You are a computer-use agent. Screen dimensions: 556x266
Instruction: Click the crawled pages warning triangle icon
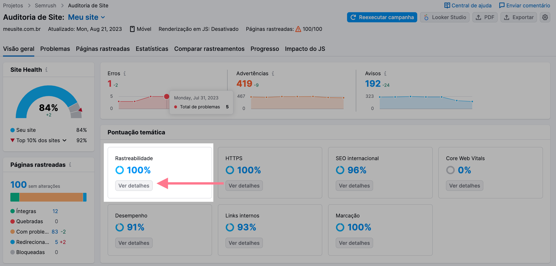(298, 29)
